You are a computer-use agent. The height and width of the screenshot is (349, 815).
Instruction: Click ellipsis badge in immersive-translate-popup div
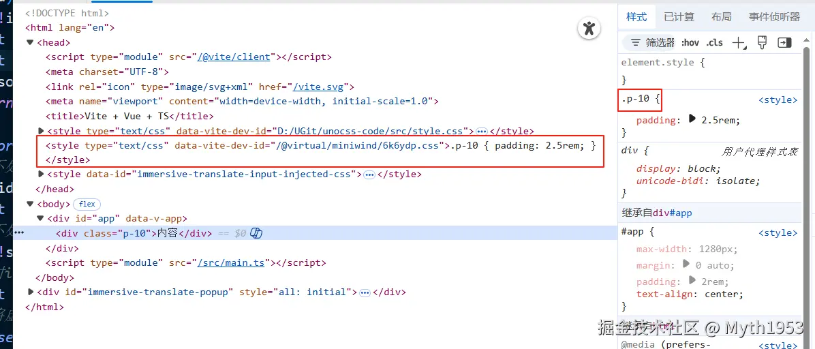pos(365,293)
